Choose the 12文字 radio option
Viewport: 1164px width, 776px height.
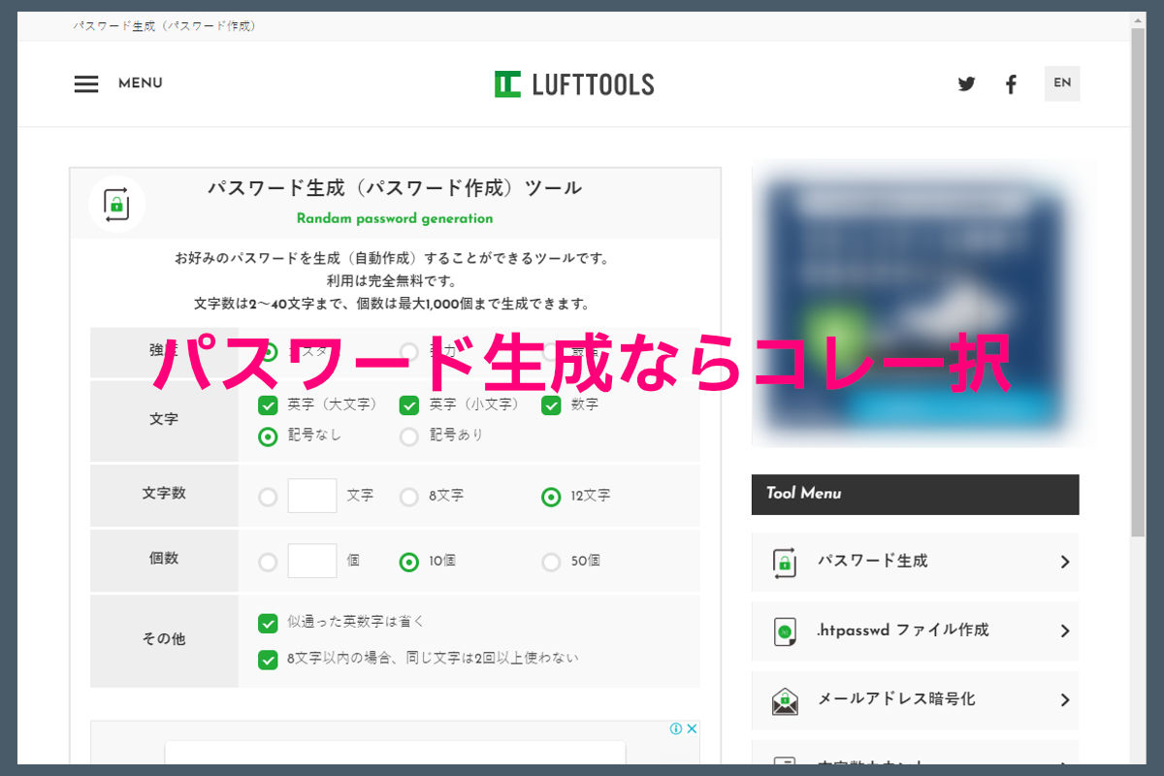click(551, 497)
